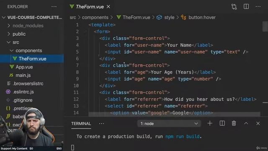
Task: Create a new terminal with plus icon
Action: click(x=210, y=123)
